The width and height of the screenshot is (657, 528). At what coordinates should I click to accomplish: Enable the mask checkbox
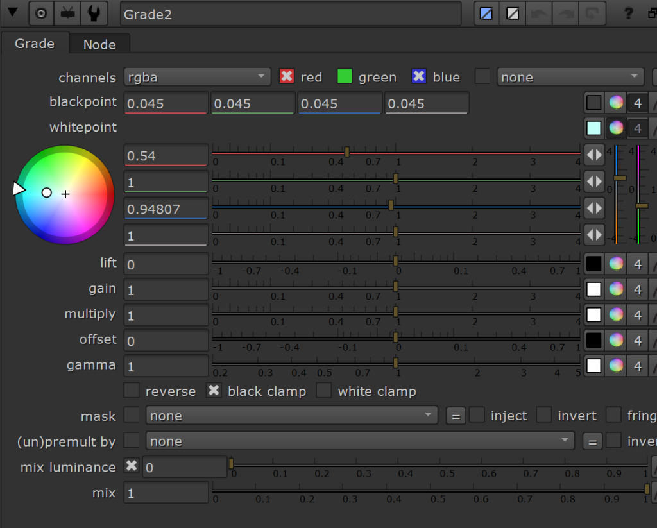[132, 415]
